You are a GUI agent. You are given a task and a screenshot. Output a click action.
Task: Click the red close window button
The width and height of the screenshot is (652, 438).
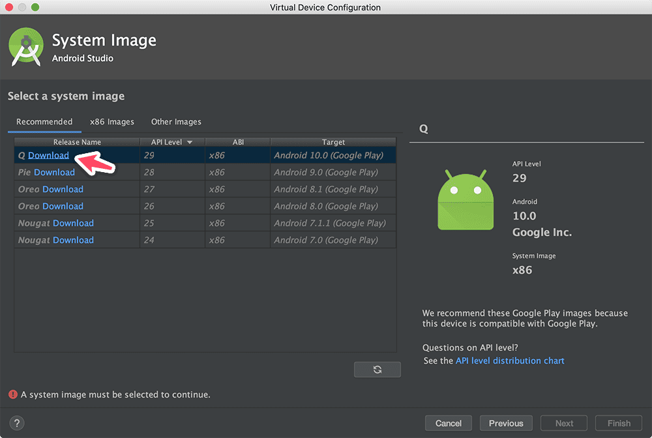point(9,7)
